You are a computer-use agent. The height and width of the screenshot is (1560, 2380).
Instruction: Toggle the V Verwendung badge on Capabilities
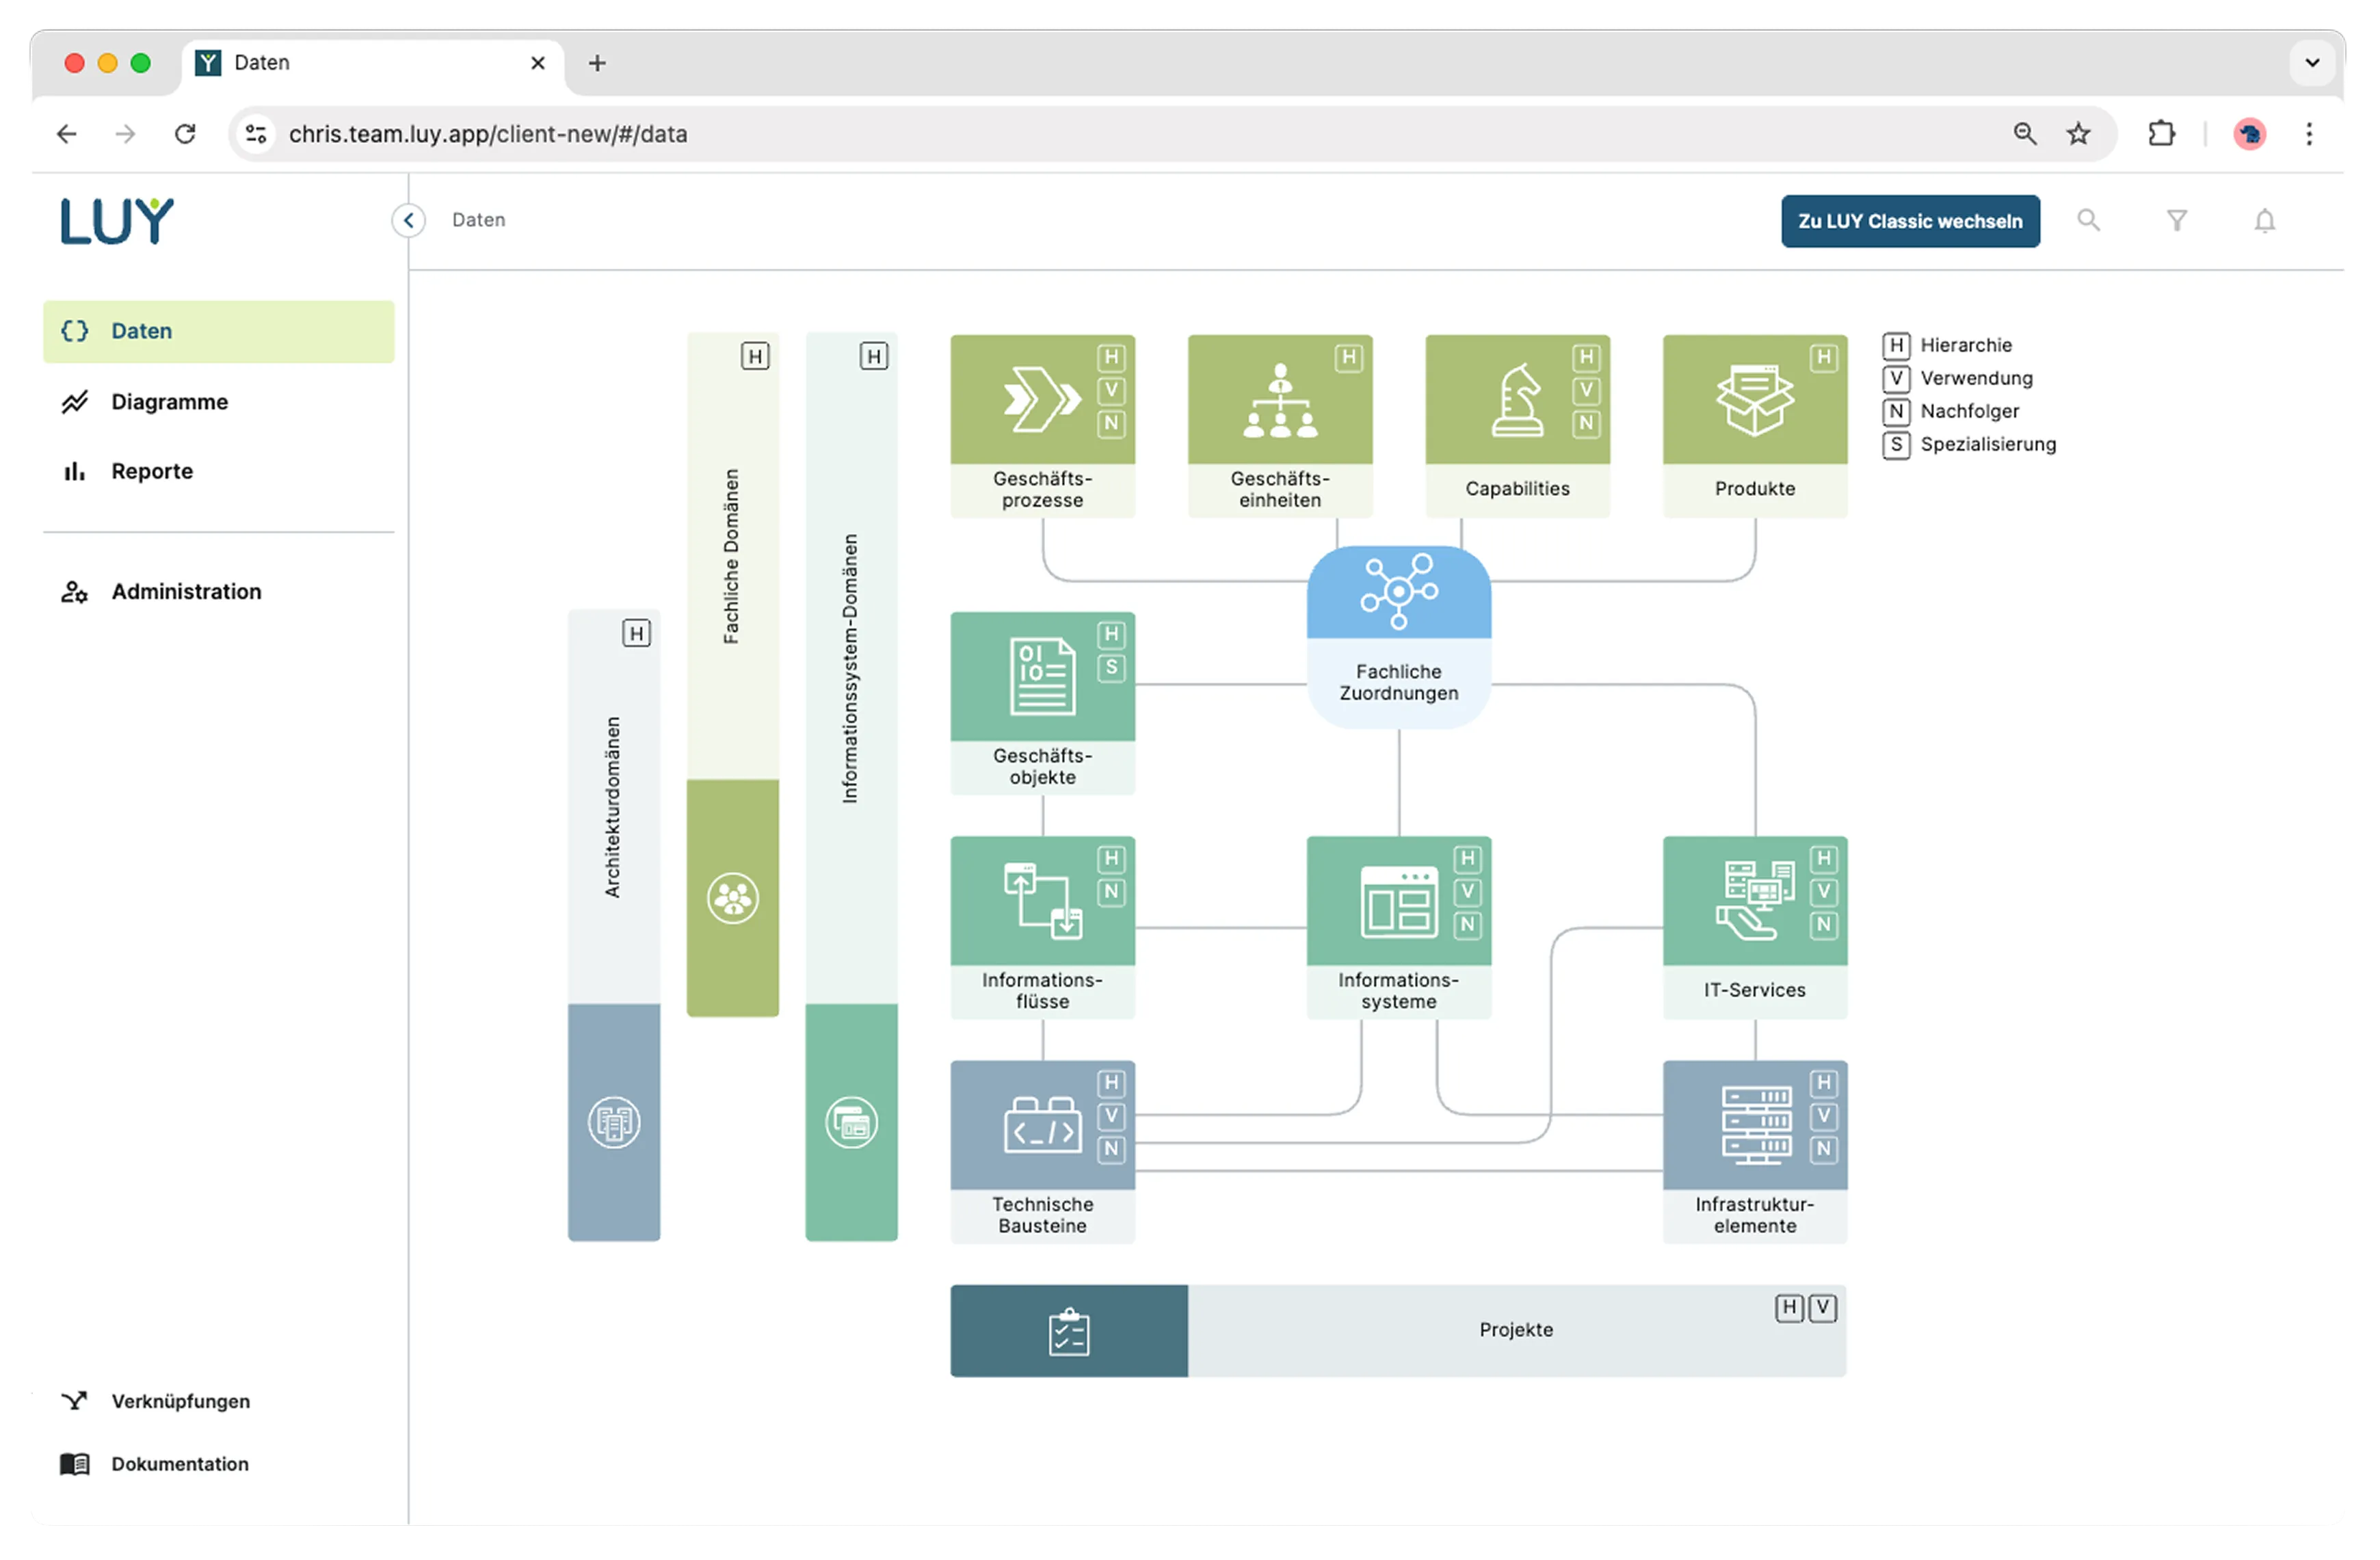click(x=1585, y=392)
